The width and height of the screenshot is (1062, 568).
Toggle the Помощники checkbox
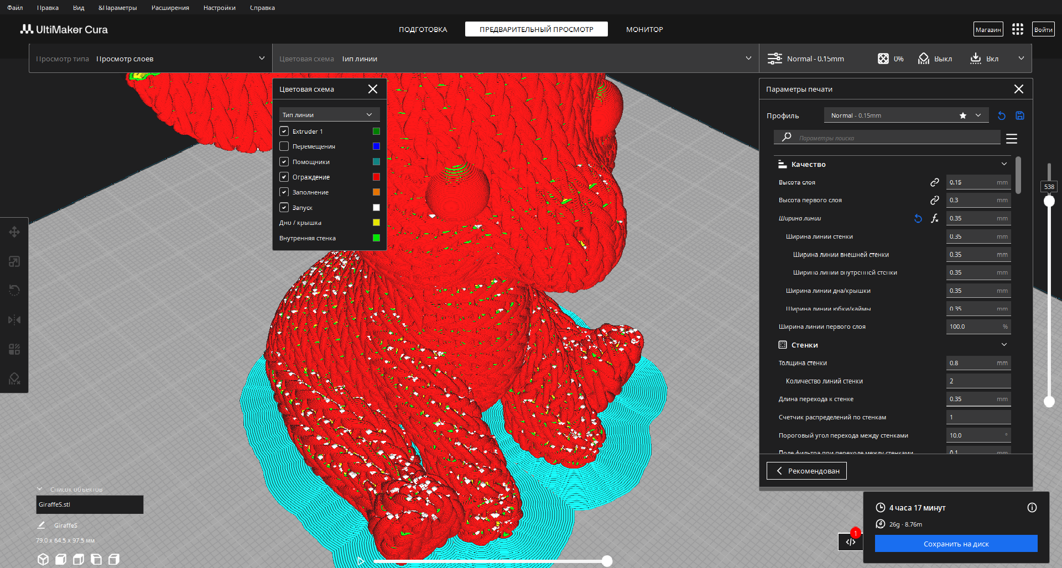point(284,162)
